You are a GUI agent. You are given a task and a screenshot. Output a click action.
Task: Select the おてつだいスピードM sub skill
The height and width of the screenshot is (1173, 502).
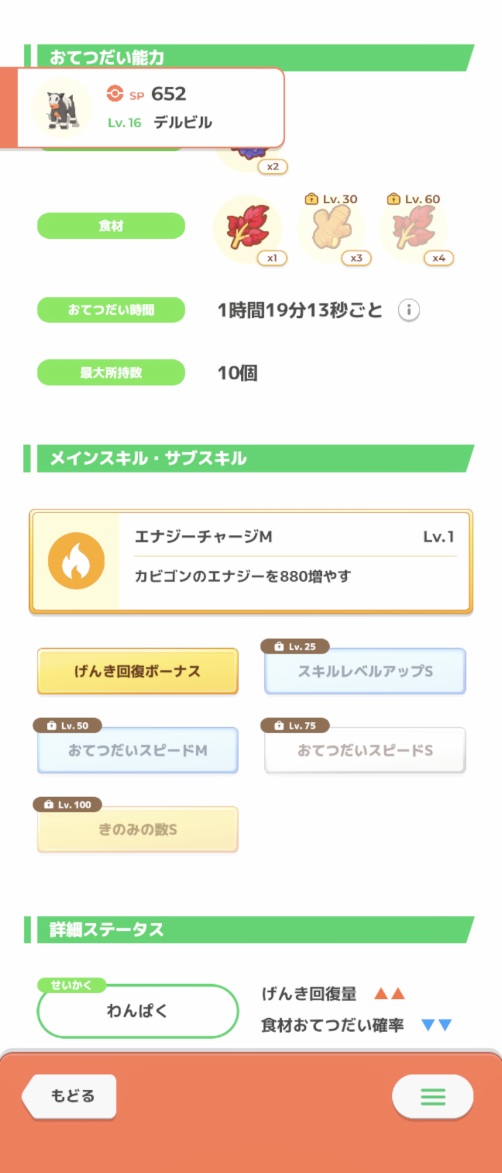(x=138, y=750)
